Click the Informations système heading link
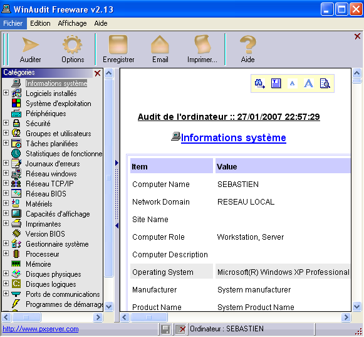This screenshot has height=337, width=364. [233, 137]
